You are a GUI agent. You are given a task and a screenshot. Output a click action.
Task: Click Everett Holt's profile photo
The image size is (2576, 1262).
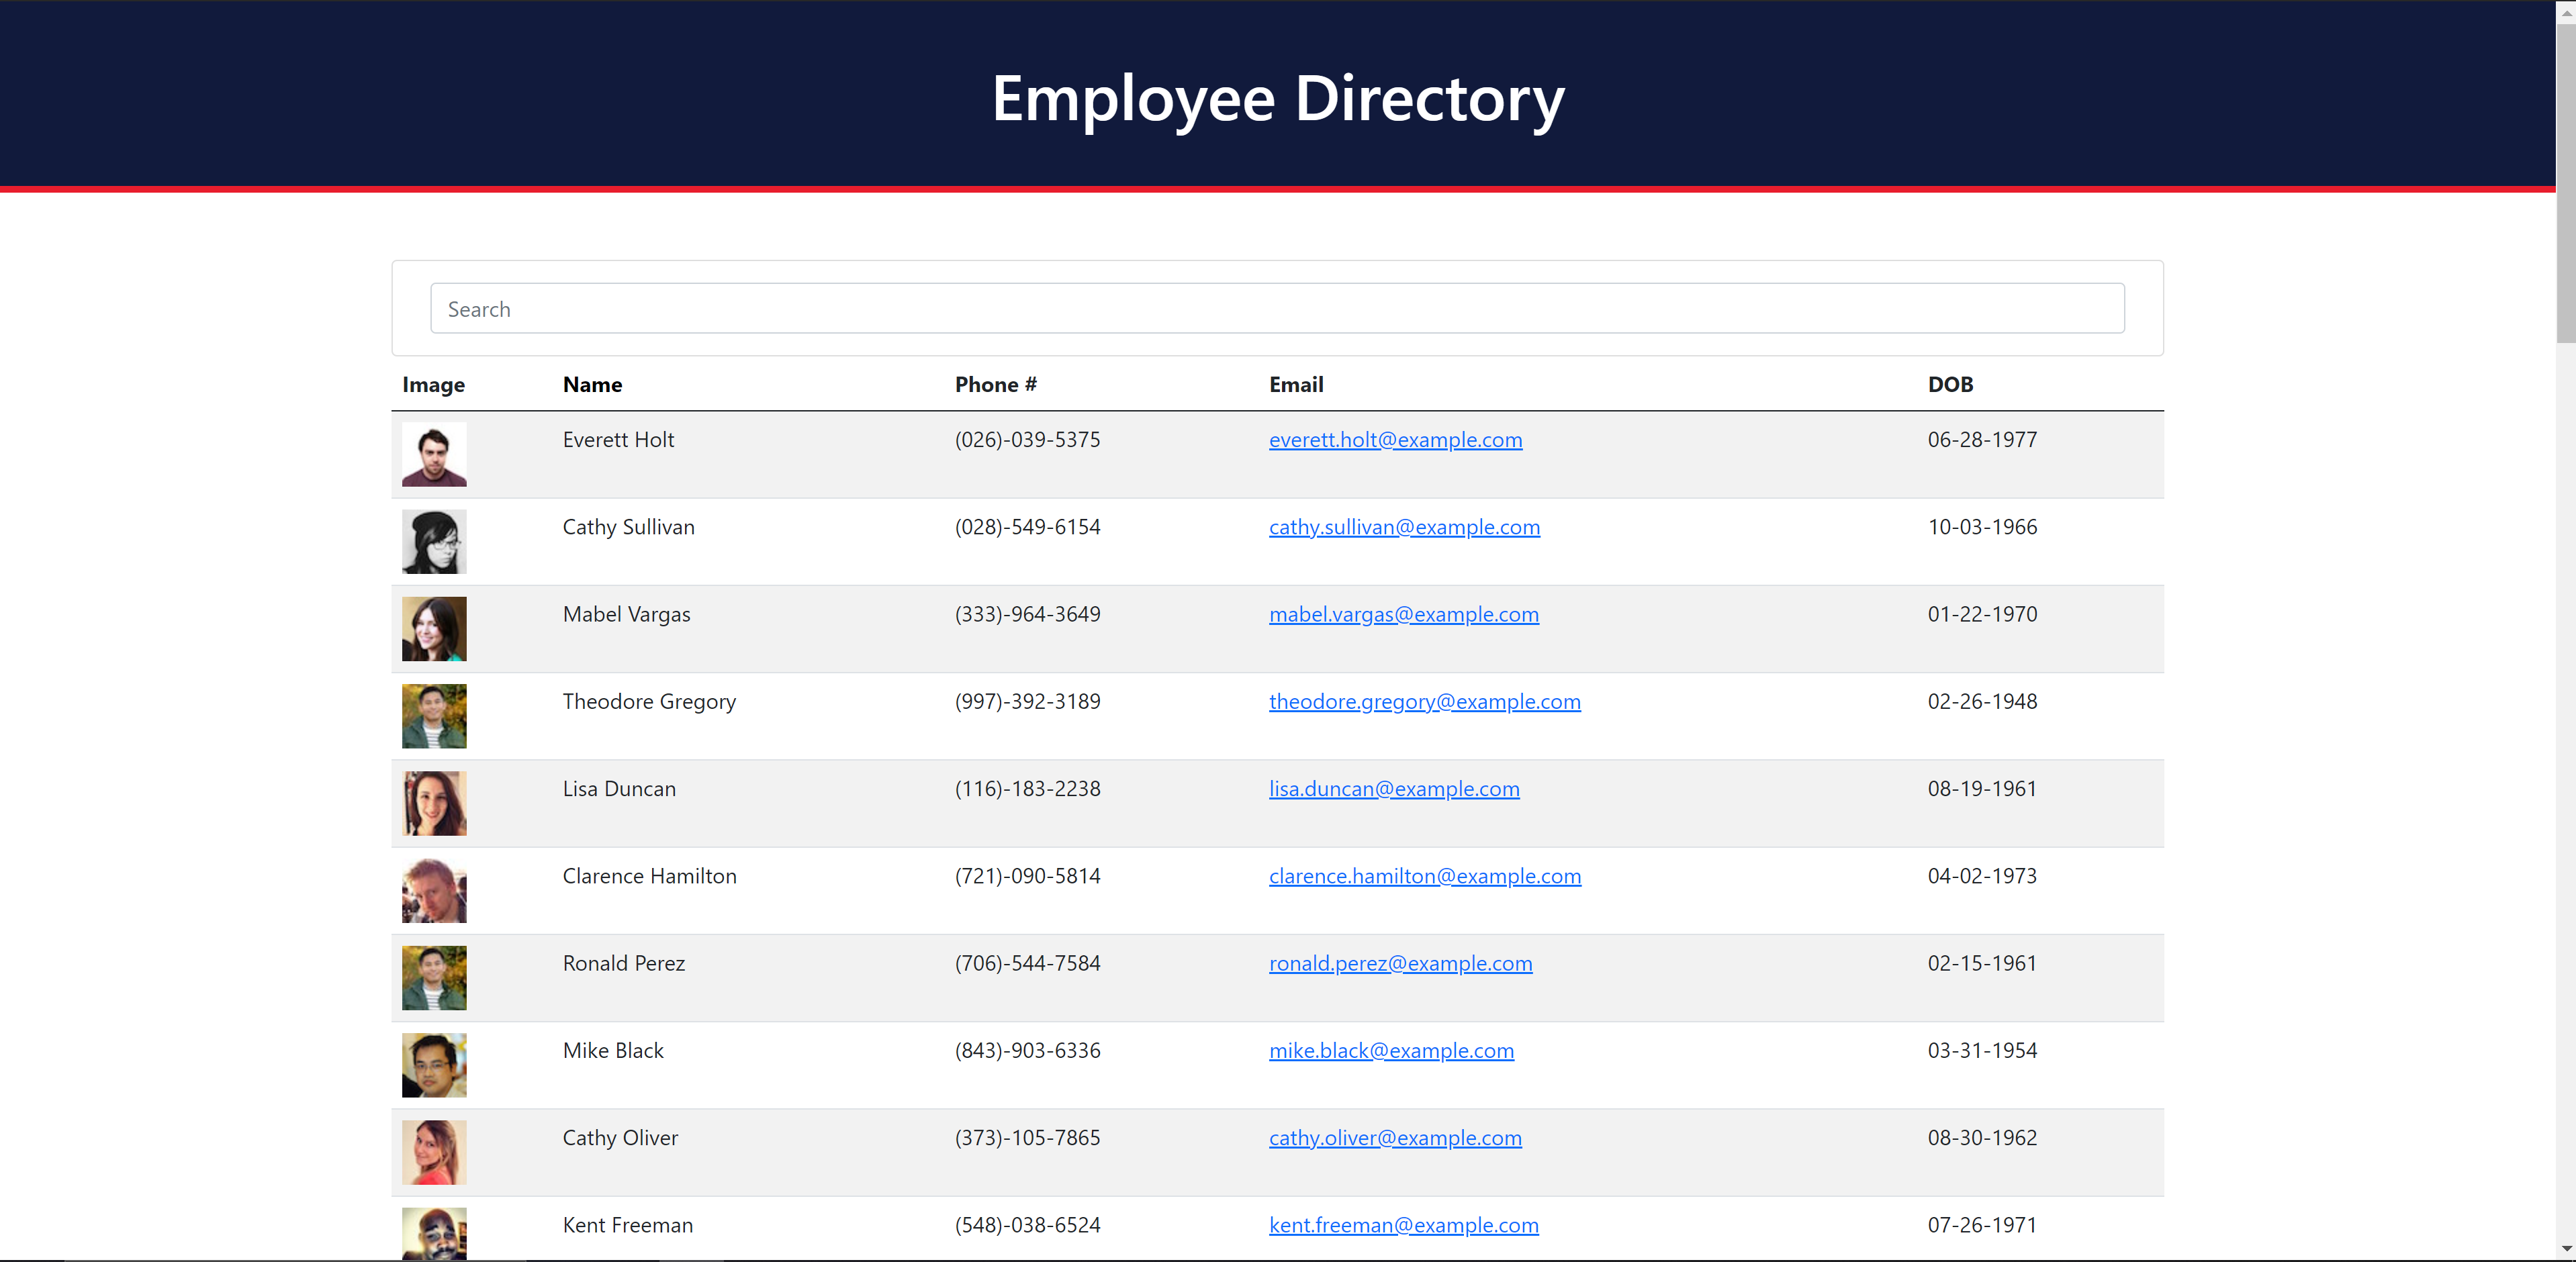434,455
